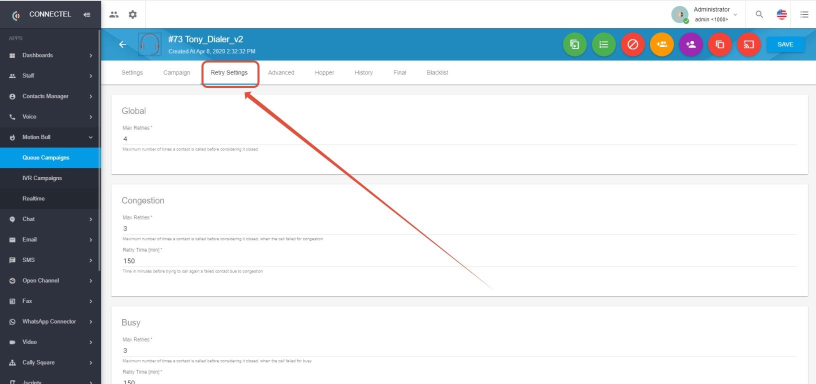Click the Motion Bull icon in sidebar
This screenshot has height=384, width=816.
[x=12, y=137]
